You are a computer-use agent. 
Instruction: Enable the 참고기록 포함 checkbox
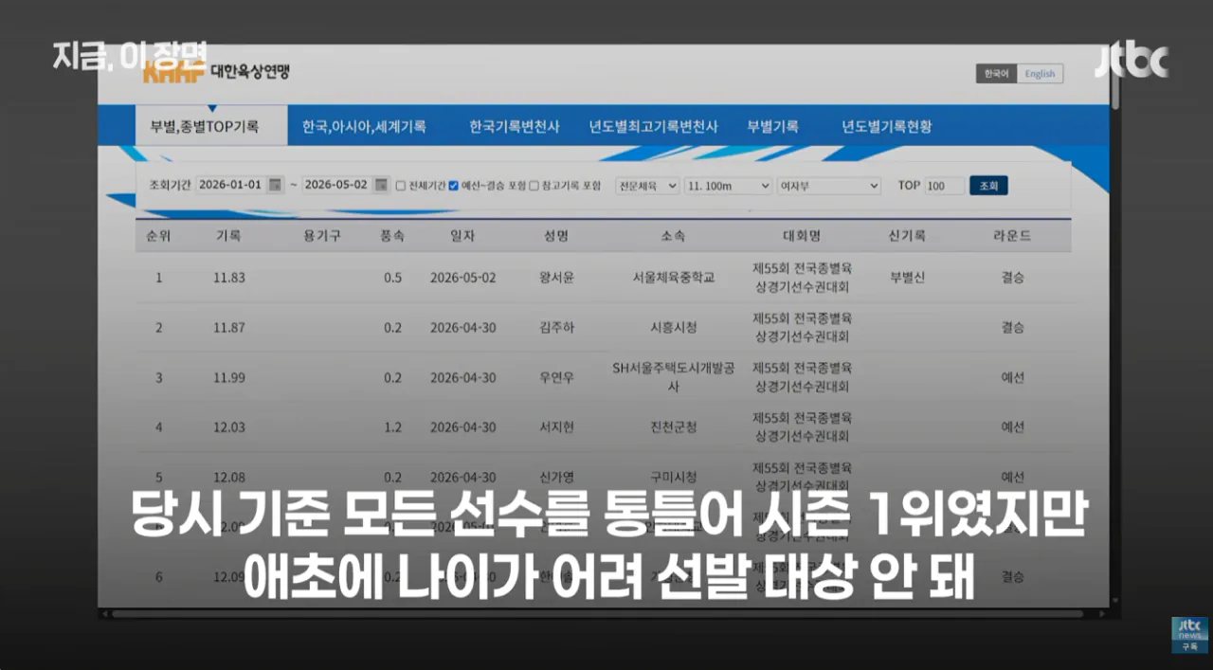[x=534, y=186]
